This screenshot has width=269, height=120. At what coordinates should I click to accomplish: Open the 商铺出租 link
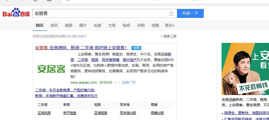click(x=157, y=113)
